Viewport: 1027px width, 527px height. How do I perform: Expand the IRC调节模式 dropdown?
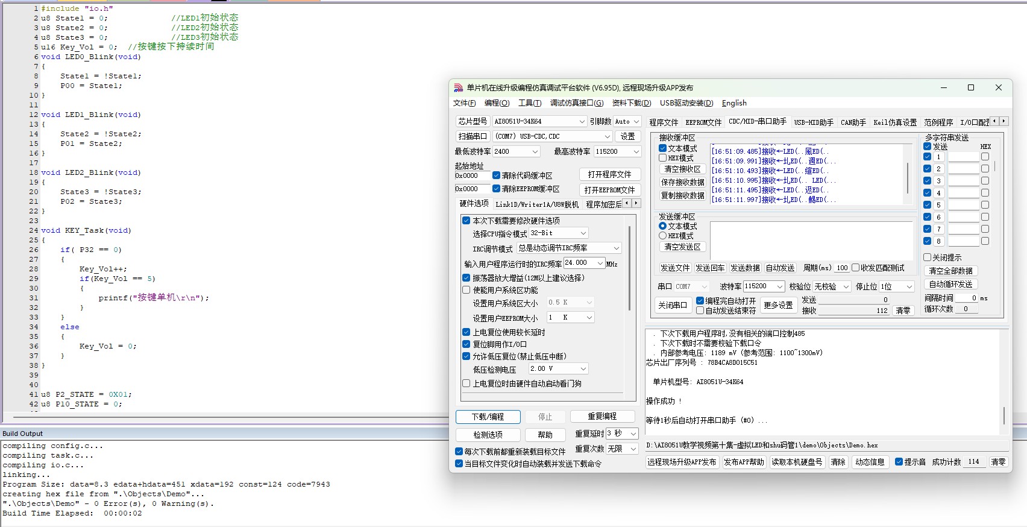point(568,248)
